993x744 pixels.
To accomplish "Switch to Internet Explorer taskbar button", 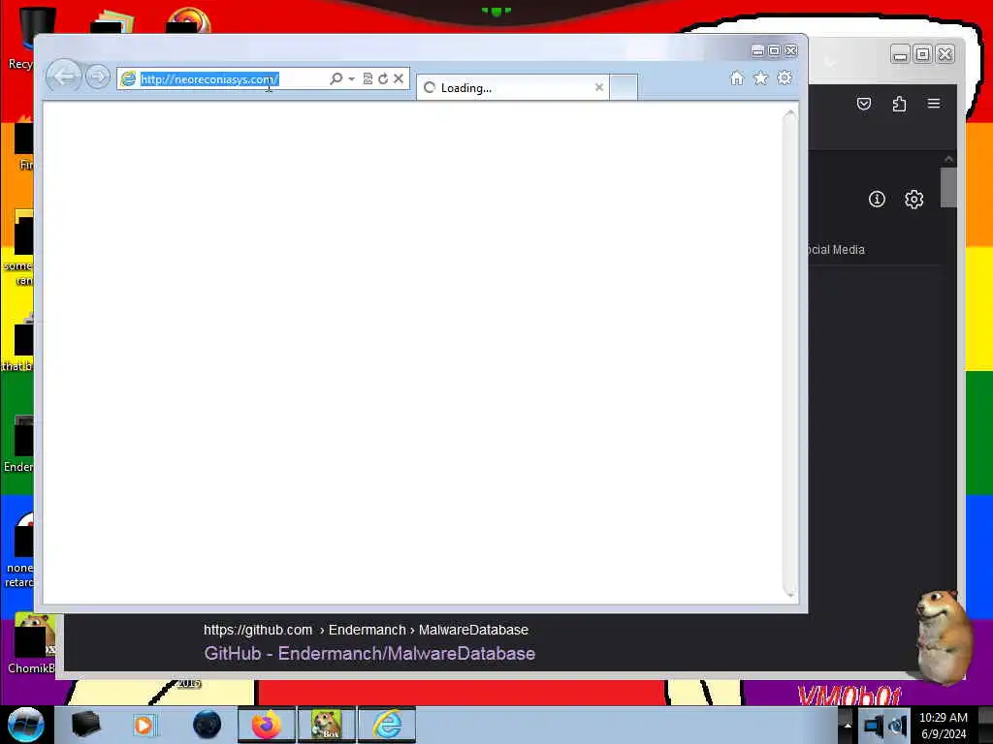I will (387, 725).
